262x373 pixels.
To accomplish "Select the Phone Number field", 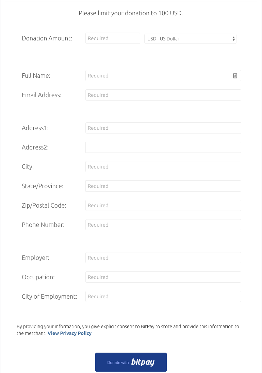I will [163, 225].
